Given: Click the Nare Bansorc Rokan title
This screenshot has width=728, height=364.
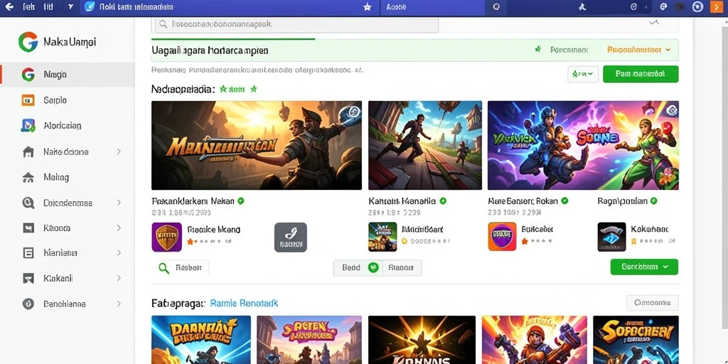Looking at the screenshot, I should point(523,201).
